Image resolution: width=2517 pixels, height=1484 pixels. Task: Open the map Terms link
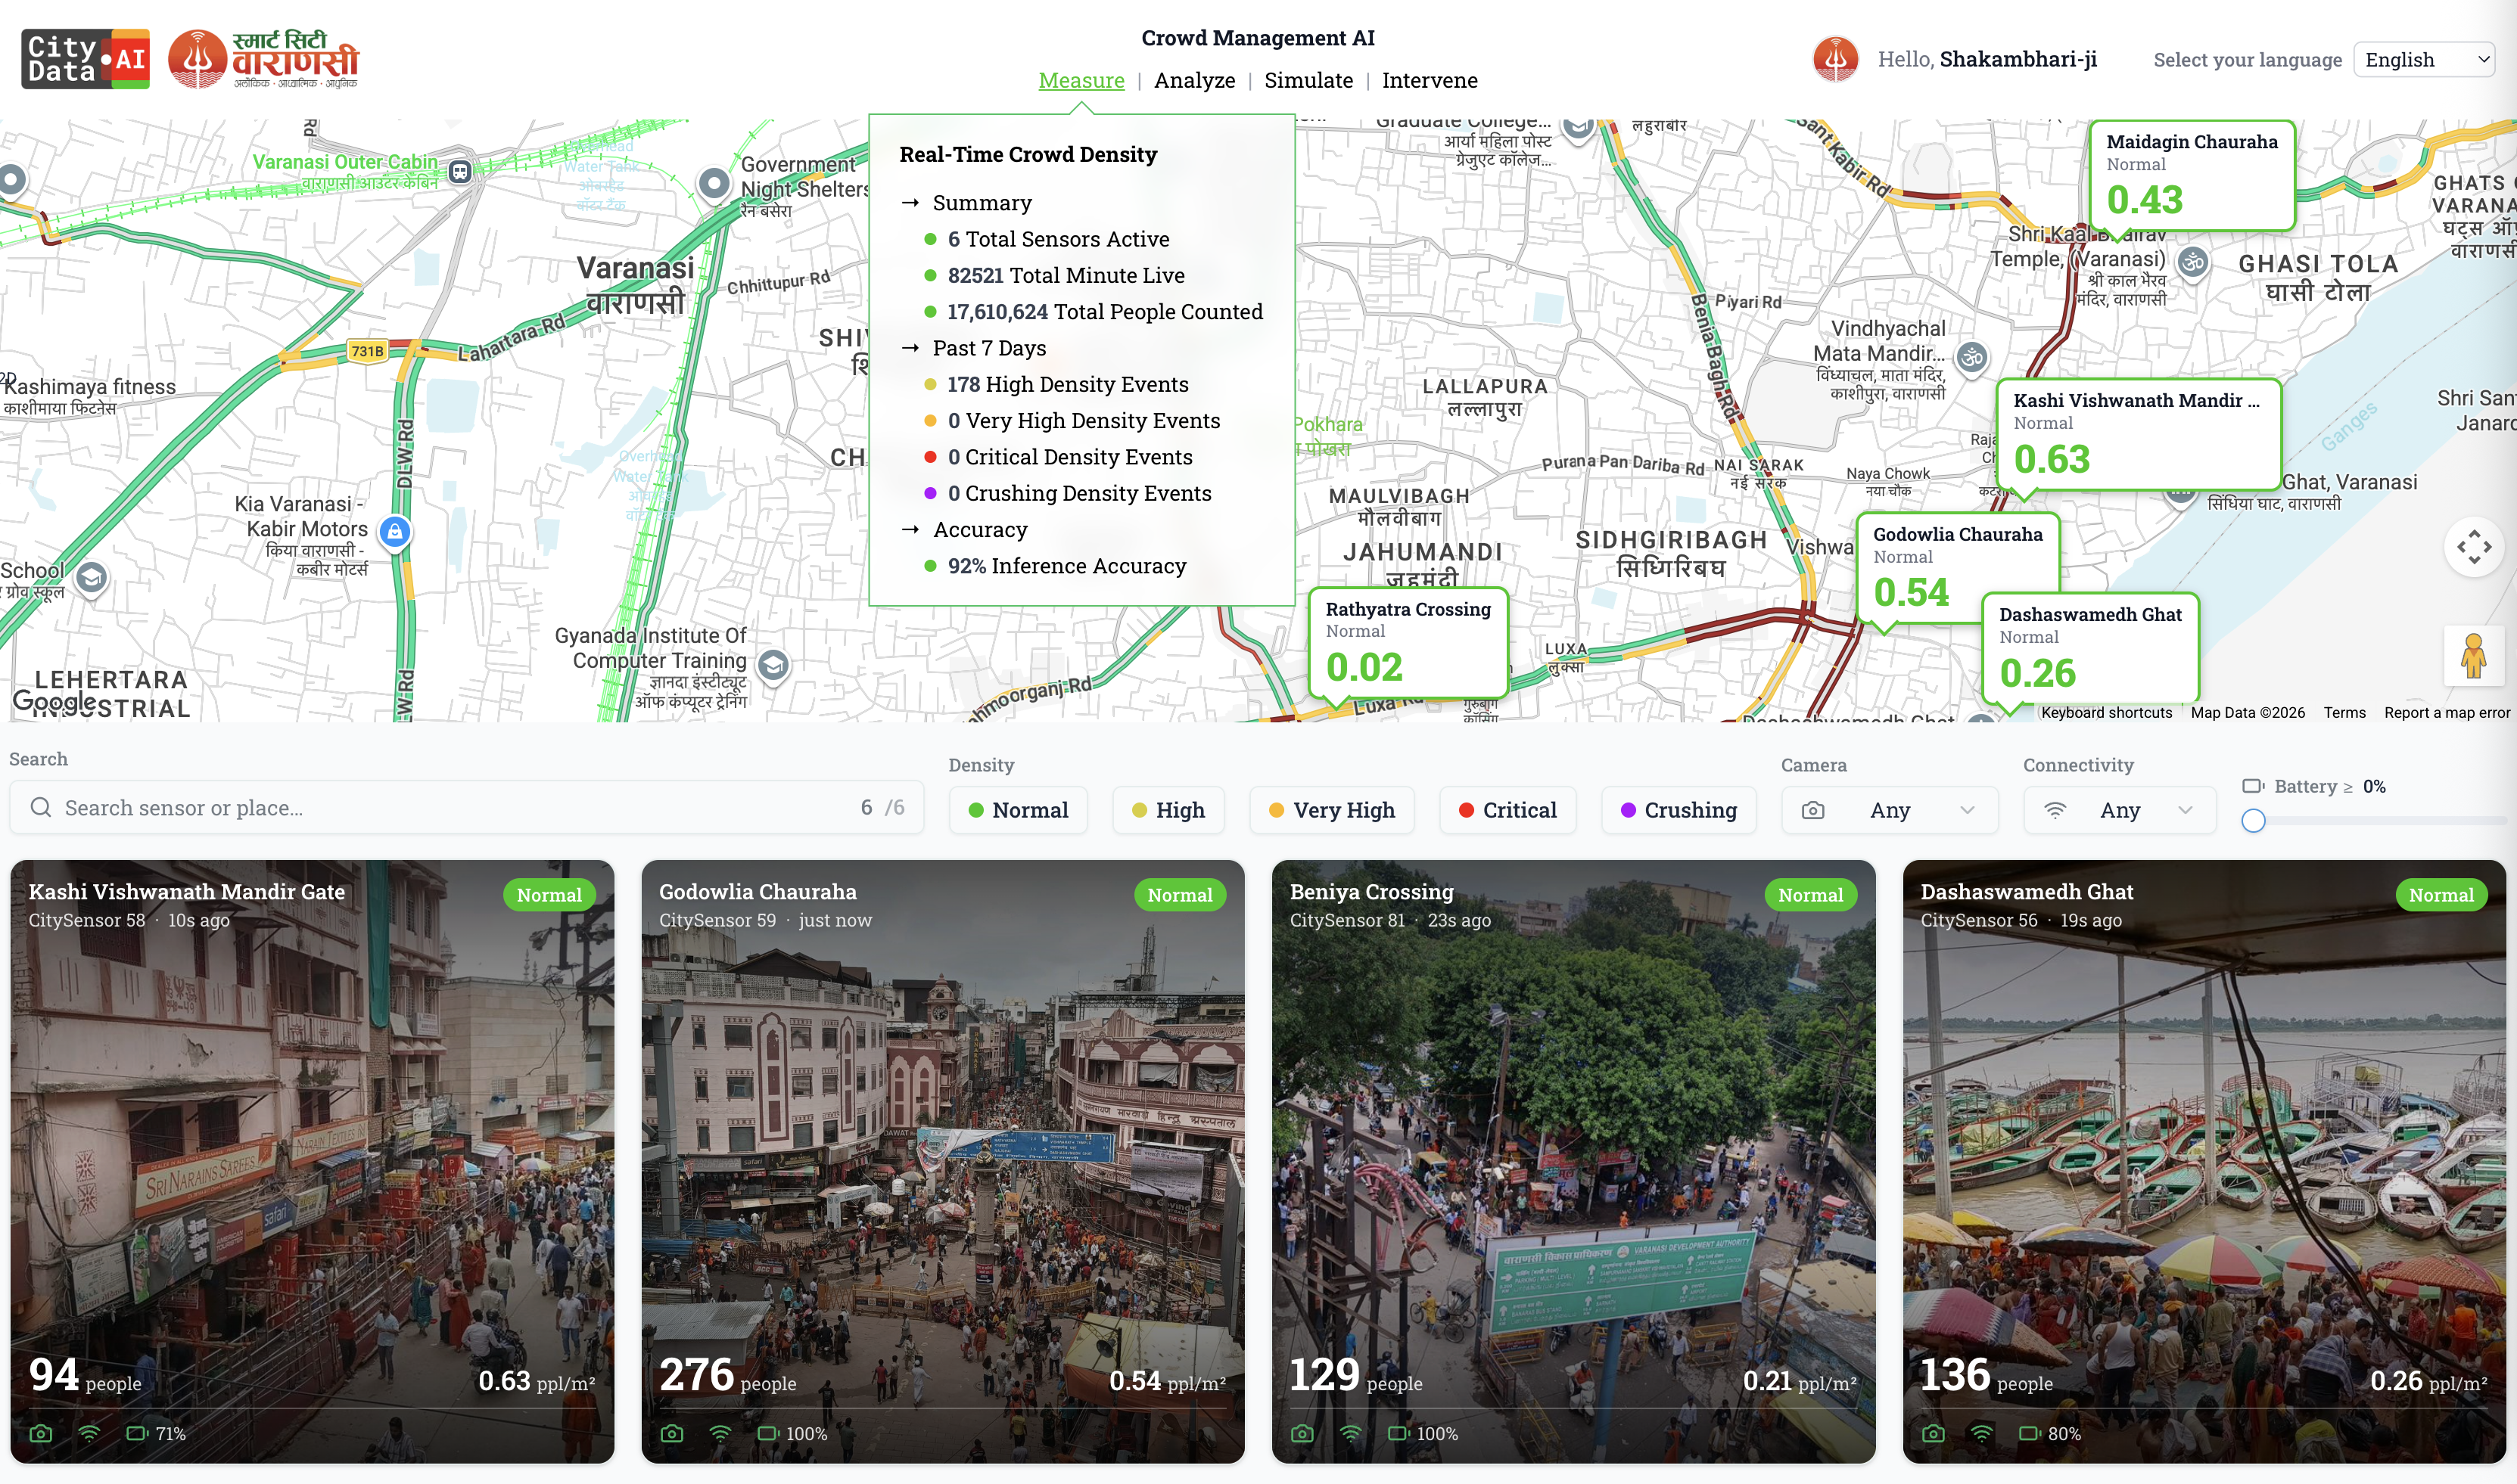point(2345,712)
